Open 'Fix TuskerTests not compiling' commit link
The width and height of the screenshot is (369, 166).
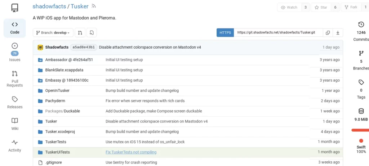click(131, 152)
